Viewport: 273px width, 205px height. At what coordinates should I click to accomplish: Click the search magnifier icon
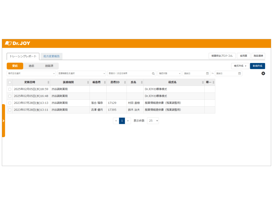(153, 73)
